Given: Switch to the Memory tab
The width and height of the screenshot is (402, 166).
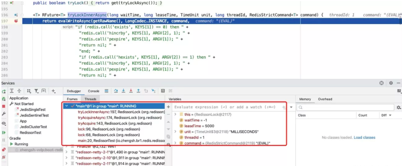Looking at the screenshot, I should click(x=305, y=99).
